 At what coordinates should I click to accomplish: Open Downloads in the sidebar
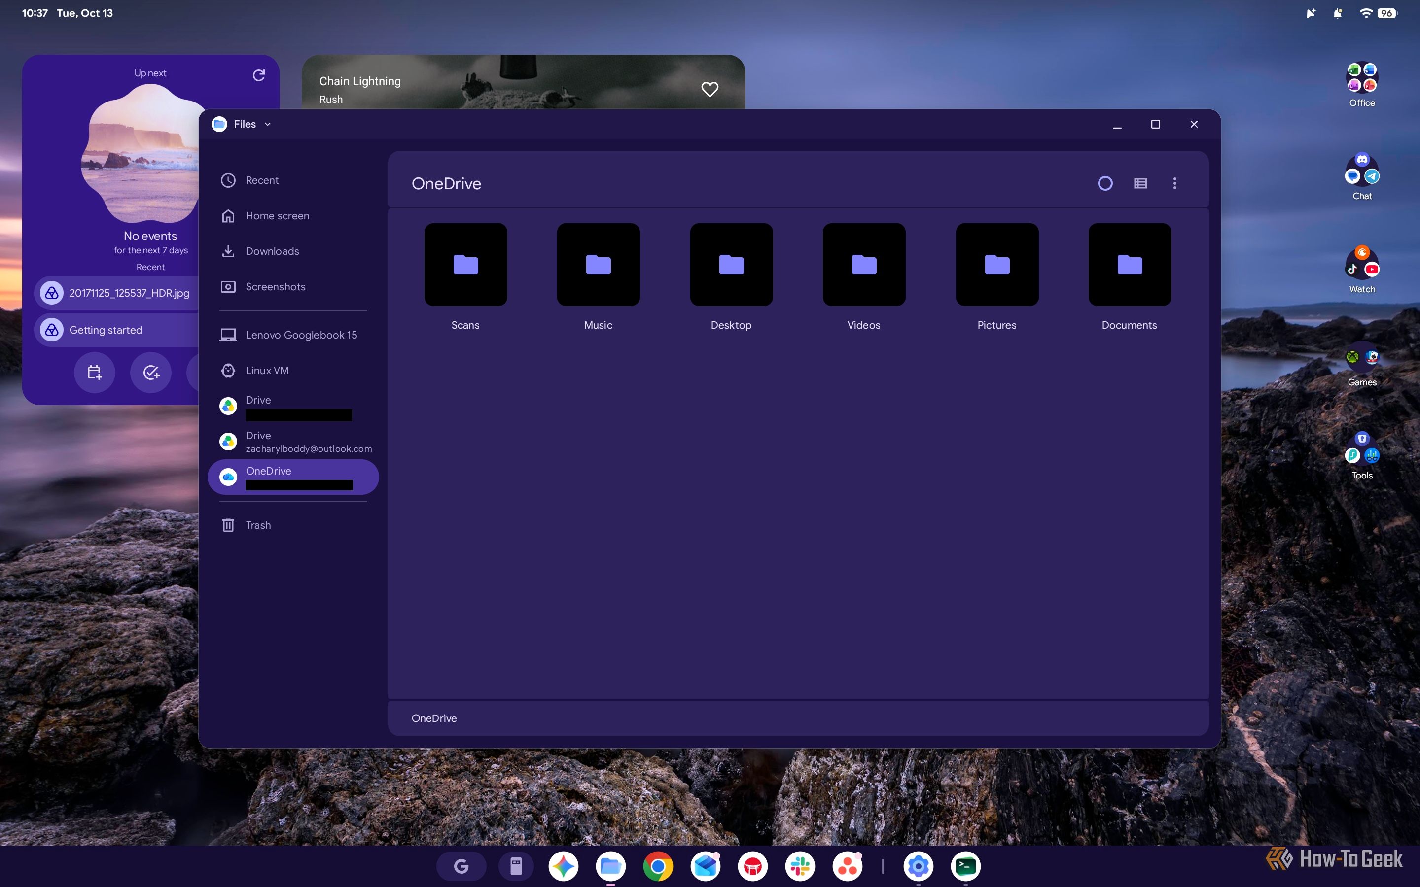point(293,251)
